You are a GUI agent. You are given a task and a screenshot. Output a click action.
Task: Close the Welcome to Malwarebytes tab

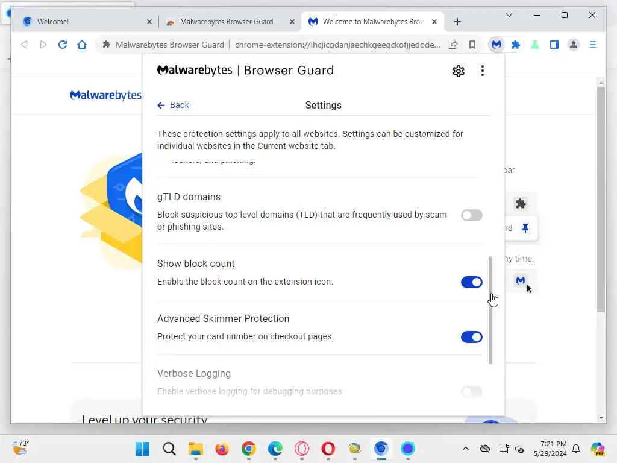[434, 22]
